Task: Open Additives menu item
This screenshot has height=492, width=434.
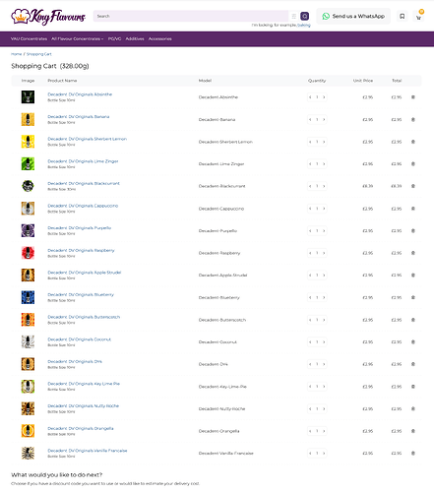Action: click(135, 38)
